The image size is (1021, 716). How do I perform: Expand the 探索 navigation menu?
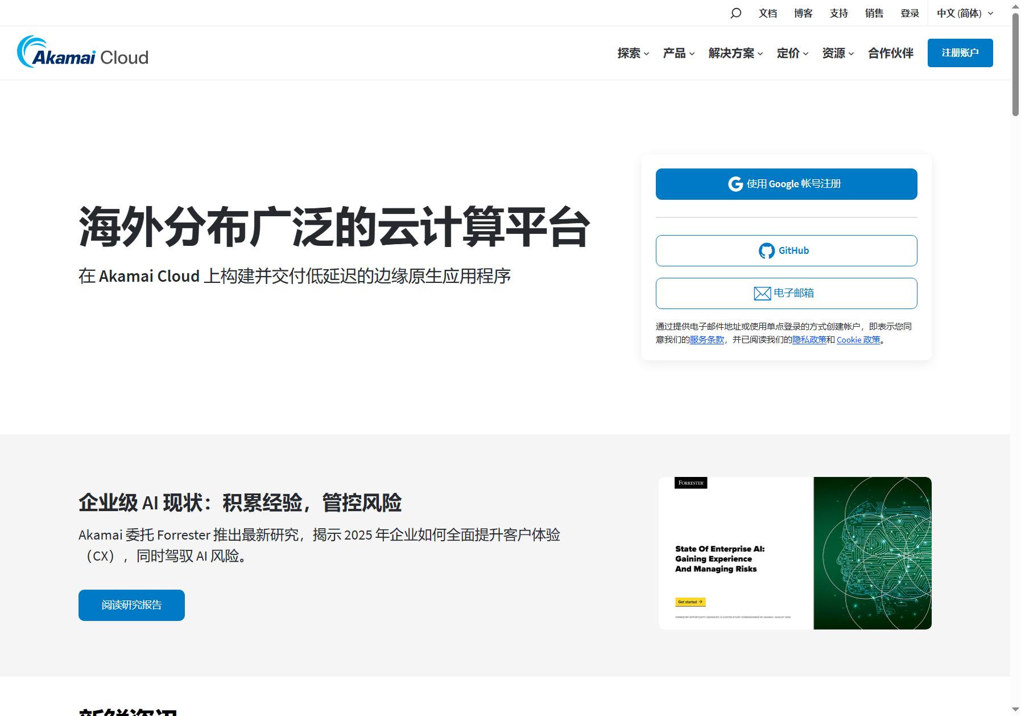(x=633, y=53)
